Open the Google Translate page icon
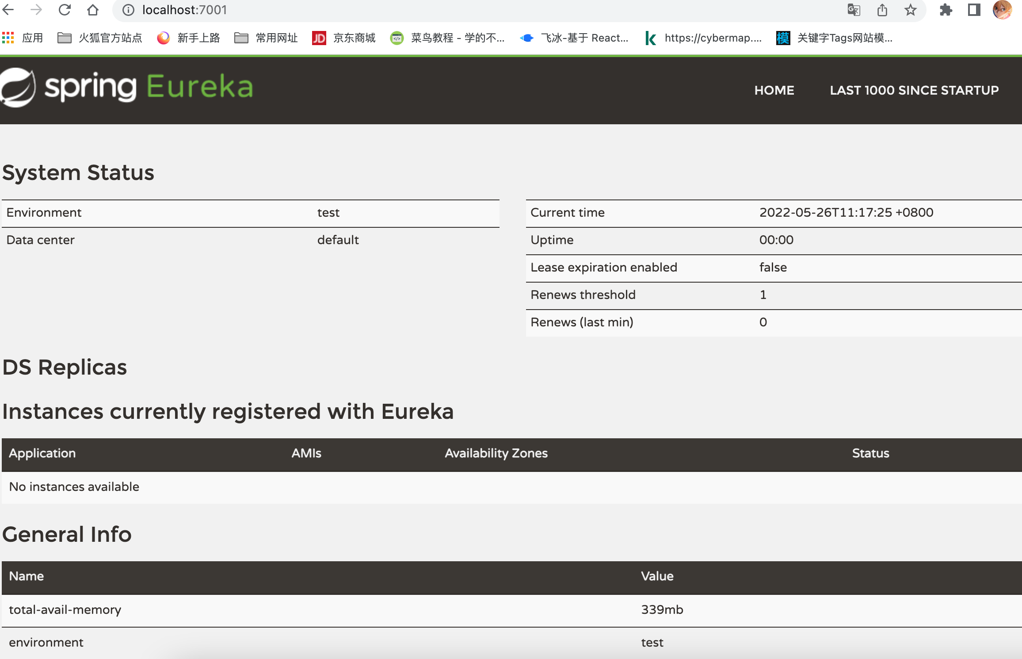The height and width of the screenshot is (659, 1022). (854, 10)
